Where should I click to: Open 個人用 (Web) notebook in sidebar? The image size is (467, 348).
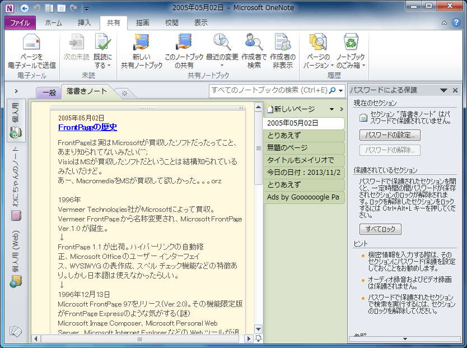click(x=16, y=258)
